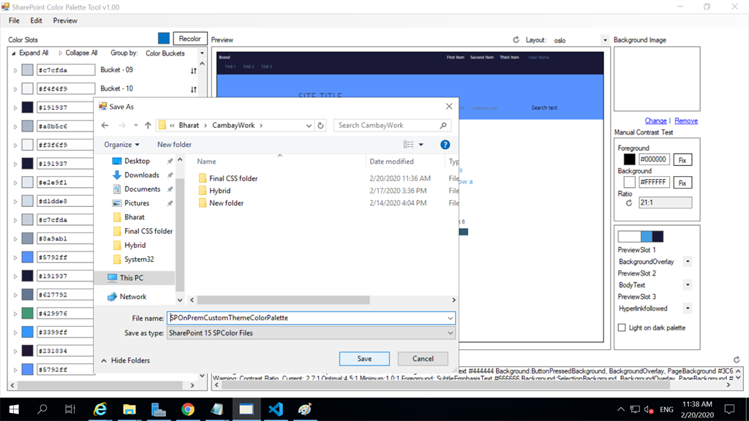
Task: Click the Recolor button
Action: pos(189,39)
